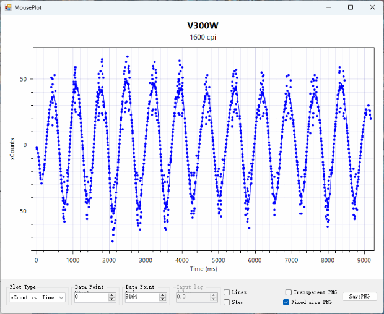Click the 9000 tick label on time axis
The image size is (384, 314).
click(364, 260)
